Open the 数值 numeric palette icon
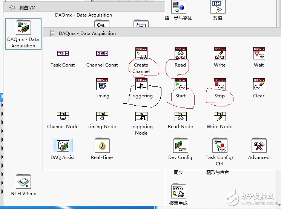 tap(218, 7)
